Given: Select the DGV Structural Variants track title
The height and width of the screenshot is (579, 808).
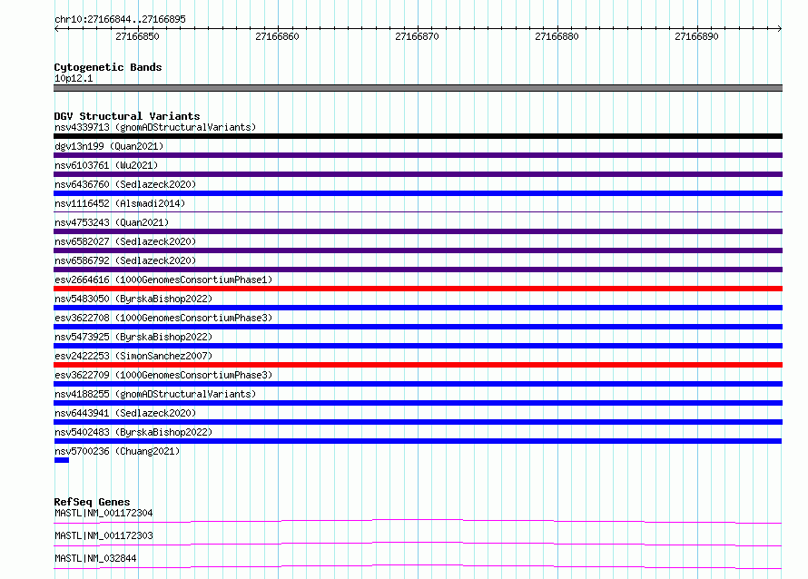Looking at the screenshot, I should 127,116.
